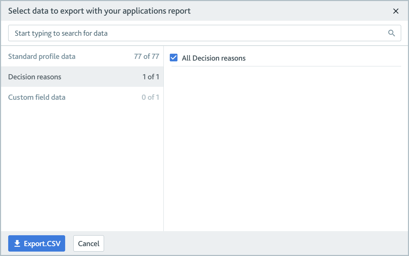Enable the All Decision reasons checkbox

[174, 58]
